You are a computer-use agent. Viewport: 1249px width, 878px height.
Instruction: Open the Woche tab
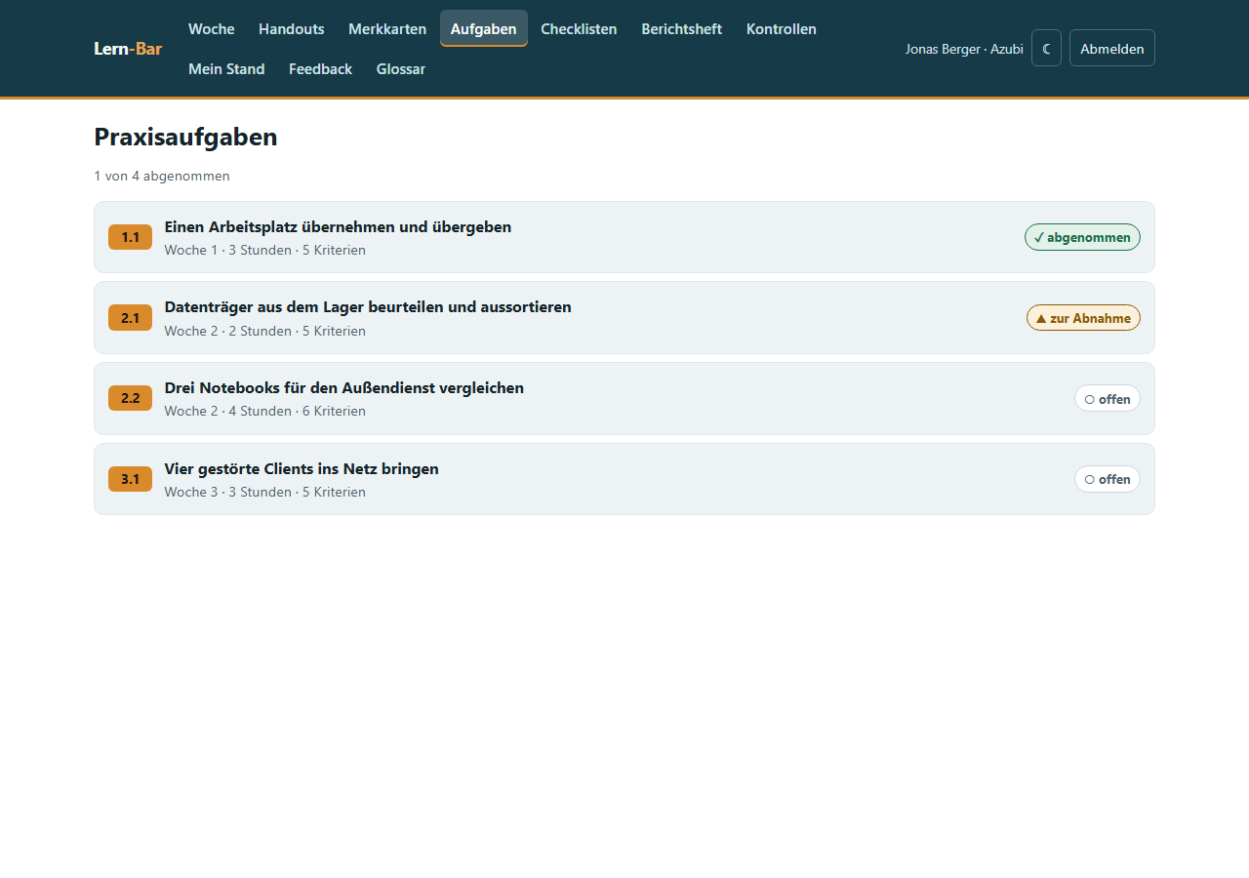(212, 28)
